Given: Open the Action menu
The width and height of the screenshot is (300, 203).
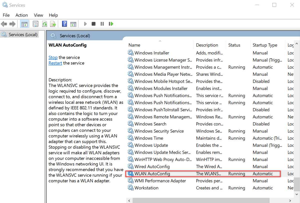Looking at the screenshot, I should coord(22,15).
